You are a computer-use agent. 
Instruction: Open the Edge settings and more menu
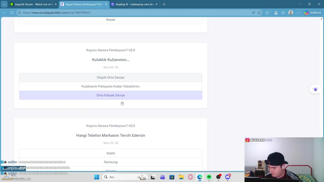coord(298,13)
